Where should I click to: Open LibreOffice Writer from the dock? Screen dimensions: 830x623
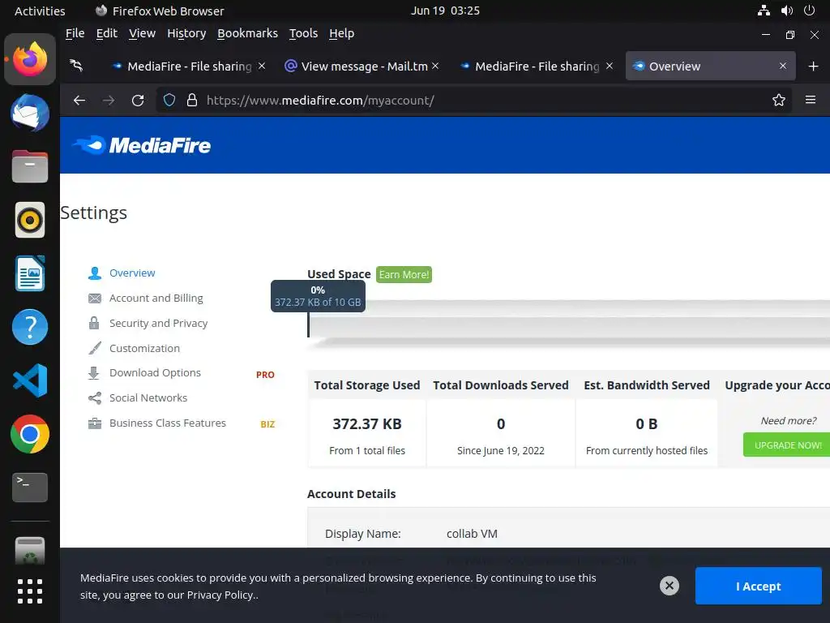coord(30,273)
